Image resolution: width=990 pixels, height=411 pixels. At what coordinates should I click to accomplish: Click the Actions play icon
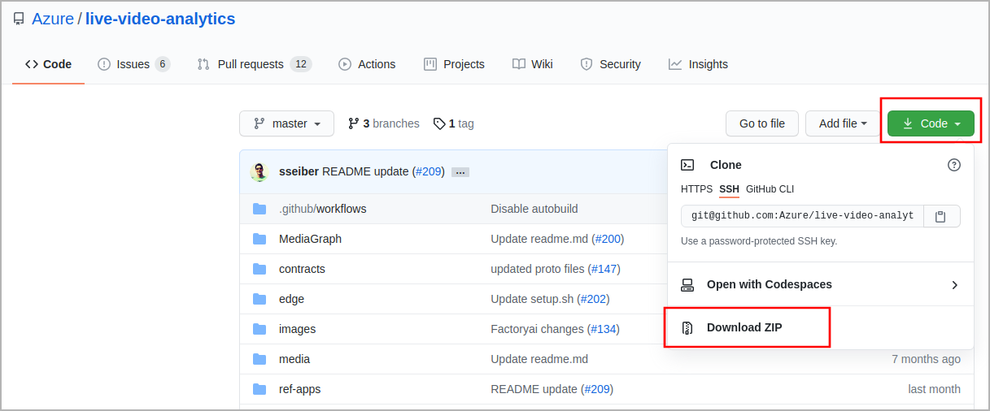click(x=345, y=64)
